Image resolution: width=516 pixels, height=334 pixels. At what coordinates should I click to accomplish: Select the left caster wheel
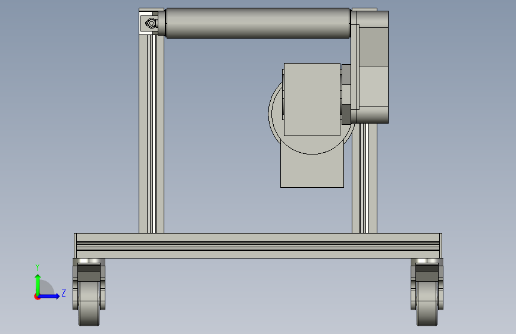(x=89, y=303)
